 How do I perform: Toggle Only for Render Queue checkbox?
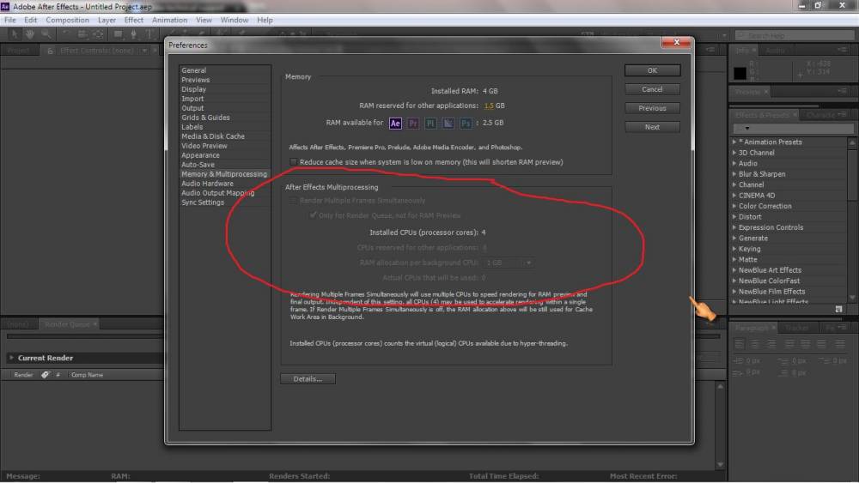[x=313, y=215]
